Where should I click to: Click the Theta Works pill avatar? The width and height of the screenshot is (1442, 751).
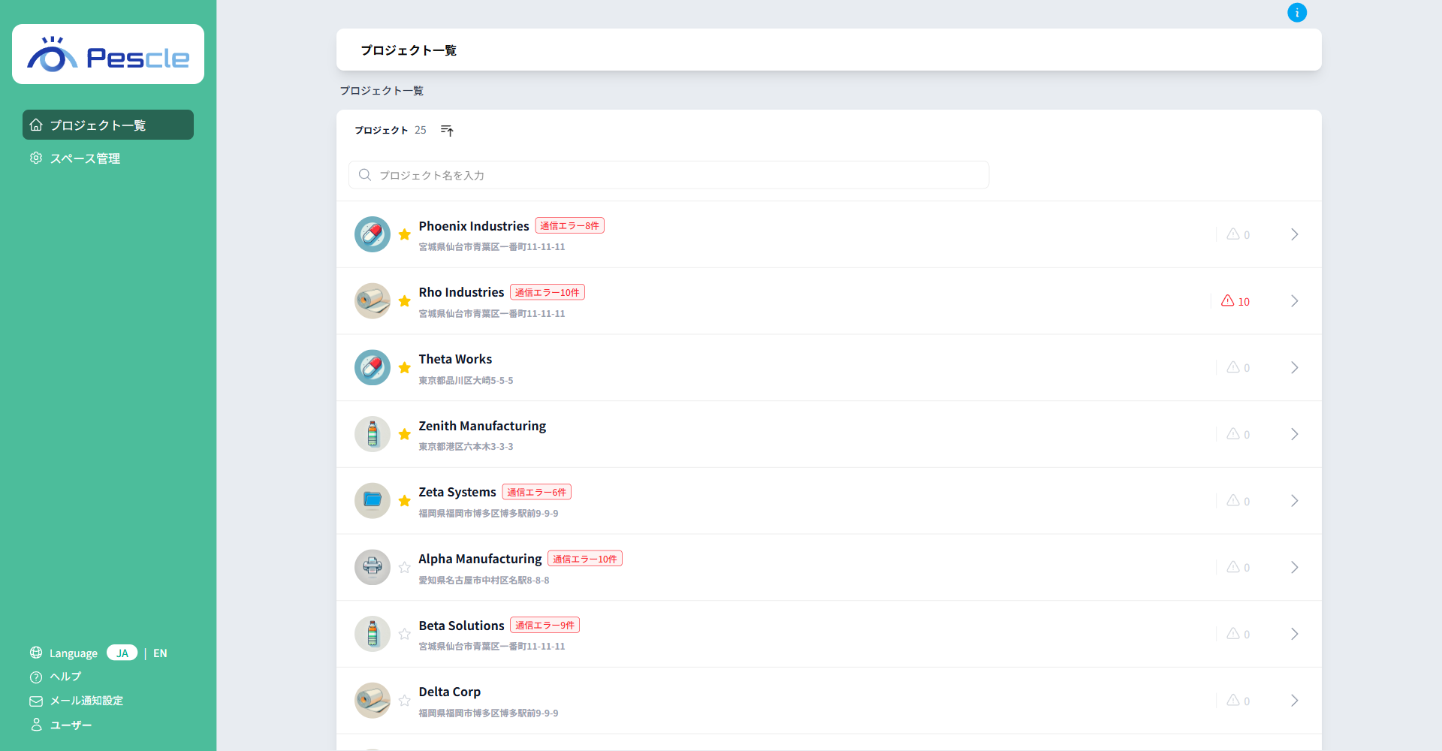pos(373,367)
